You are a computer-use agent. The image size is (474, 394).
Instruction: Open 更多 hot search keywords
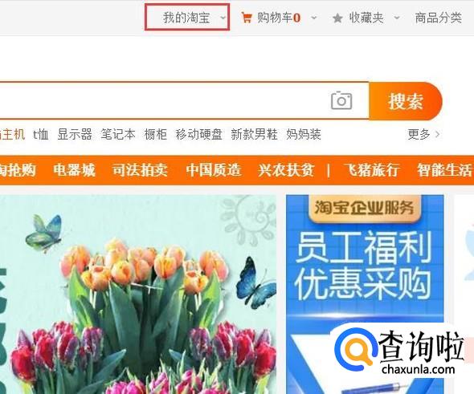423,134
